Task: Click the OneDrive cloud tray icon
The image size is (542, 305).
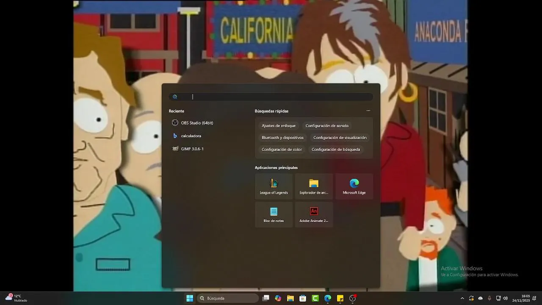Action: (480, 298)
